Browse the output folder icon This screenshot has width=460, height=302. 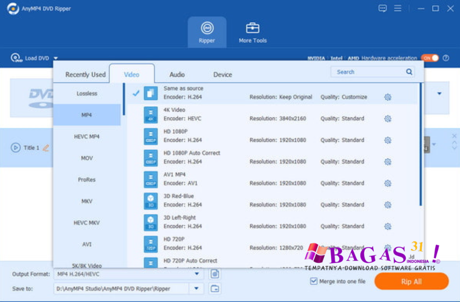pos(215,289)
